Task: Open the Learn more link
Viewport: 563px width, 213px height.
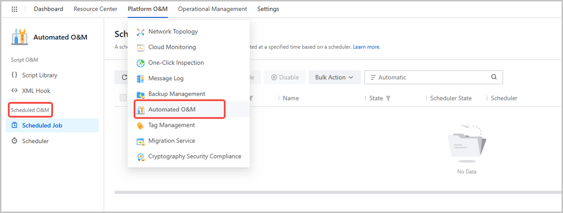Action: [366, 47]
